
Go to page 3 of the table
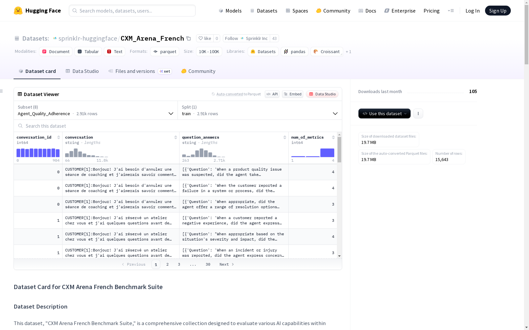pos(179,264)
